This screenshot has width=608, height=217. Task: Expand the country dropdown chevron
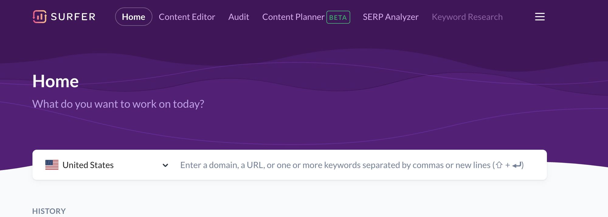point(165,165)
